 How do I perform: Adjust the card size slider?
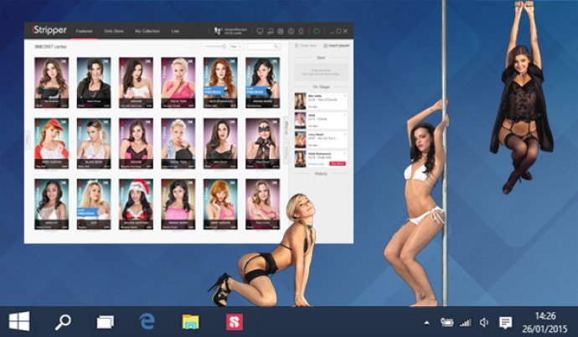(x=216, y=46)
